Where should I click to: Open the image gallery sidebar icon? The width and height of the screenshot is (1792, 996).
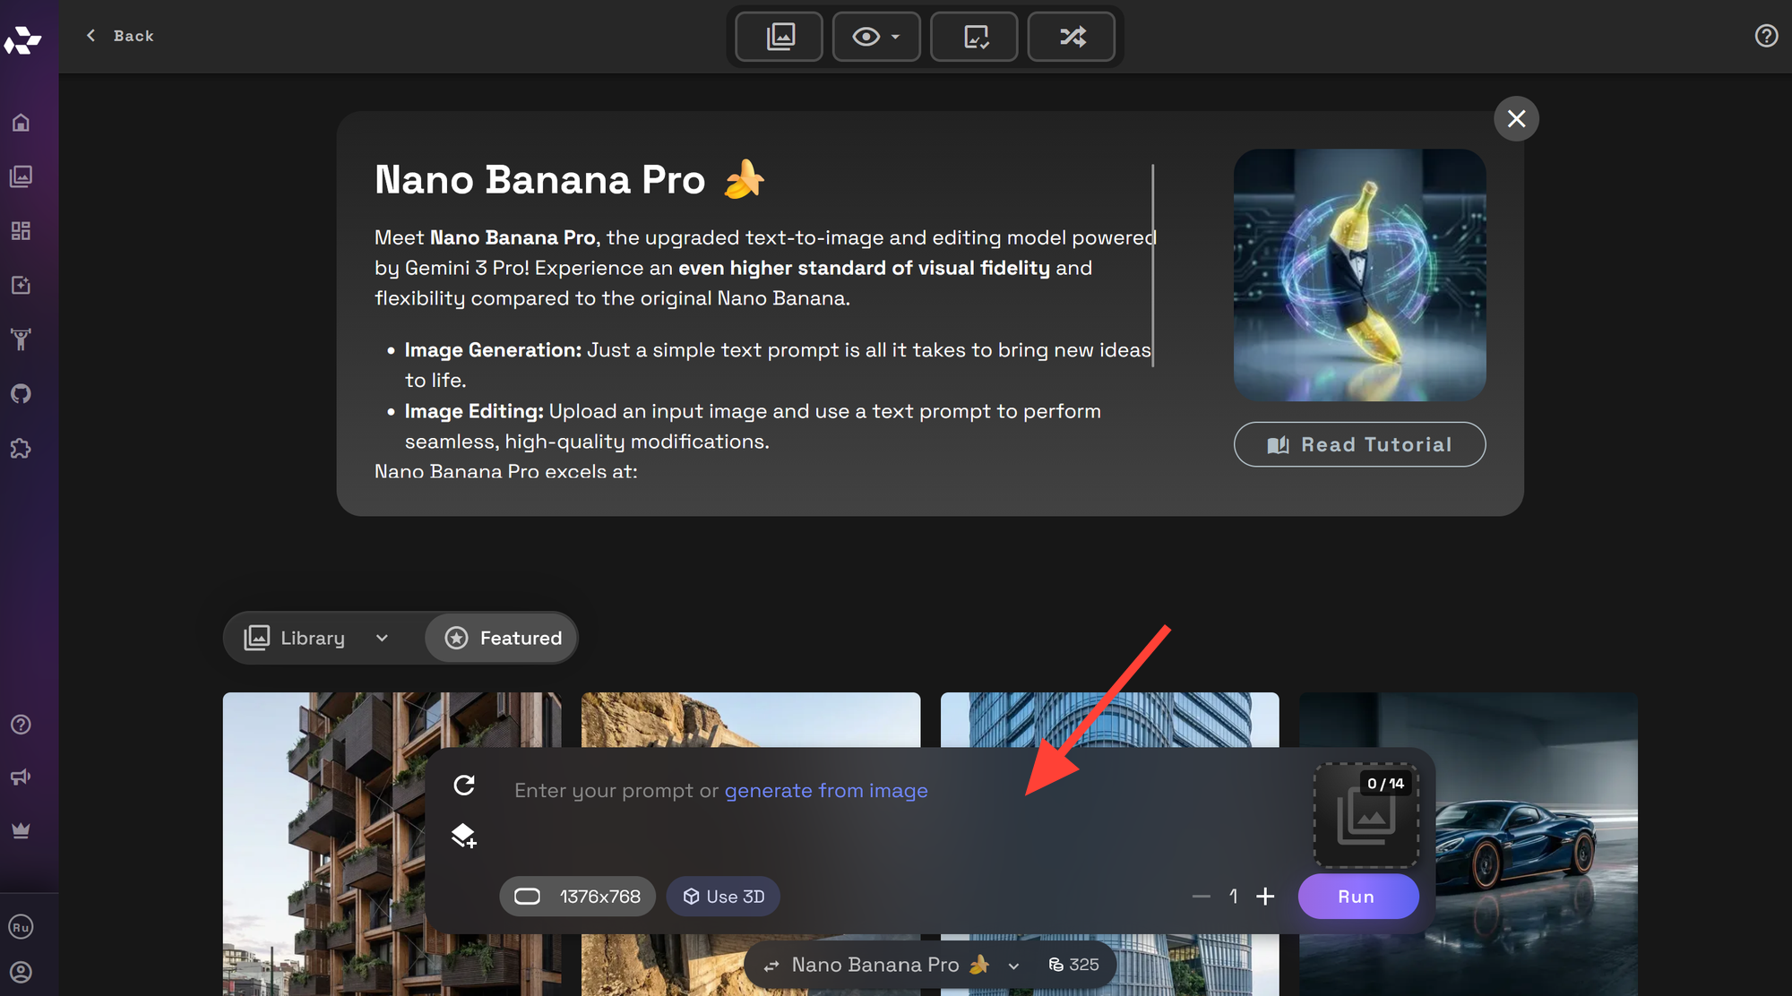[x=21, y=176]
